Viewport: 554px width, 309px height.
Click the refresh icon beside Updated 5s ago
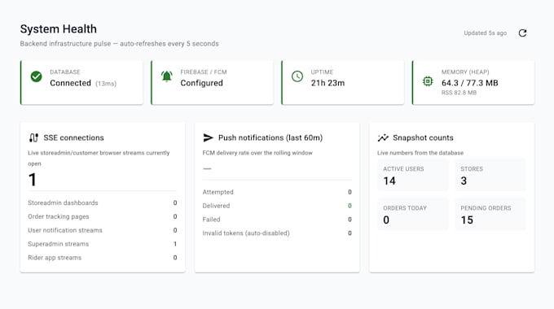coord(522,33)
